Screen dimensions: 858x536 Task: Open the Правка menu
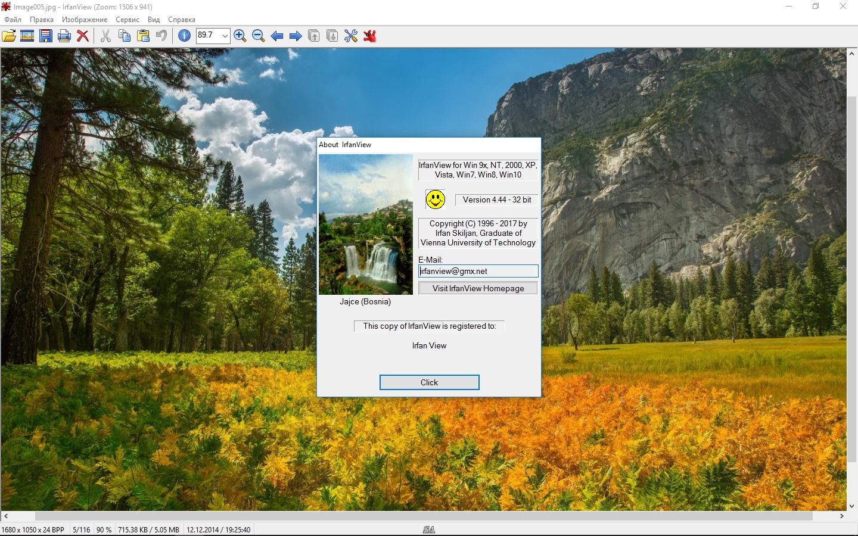pyautogui.click(x=42, y=20)
